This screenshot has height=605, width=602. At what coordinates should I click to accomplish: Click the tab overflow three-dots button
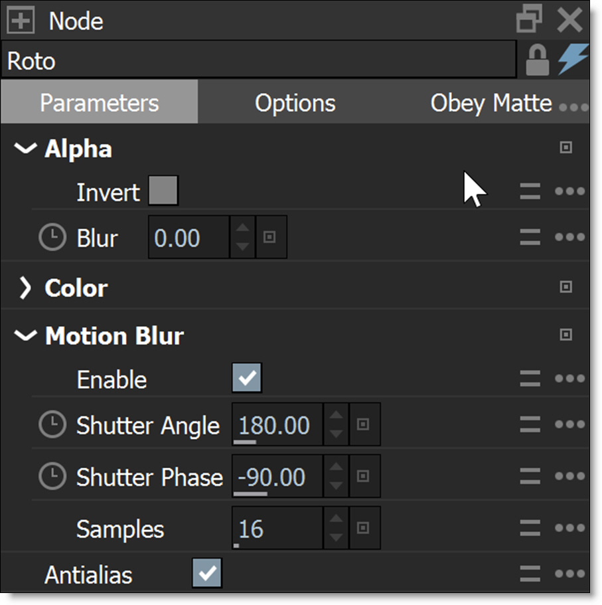pyautogui.click(x=573, y=106)
